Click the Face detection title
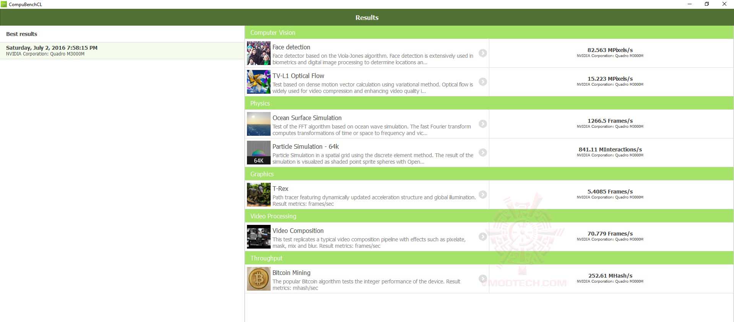 291,47
